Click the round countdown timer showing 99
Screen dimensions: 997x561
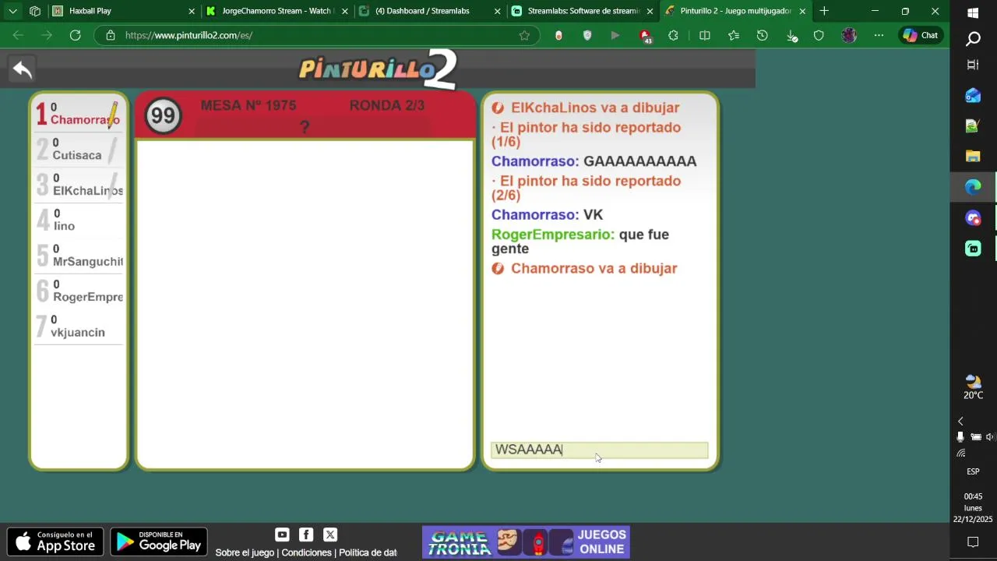[163, 116]
